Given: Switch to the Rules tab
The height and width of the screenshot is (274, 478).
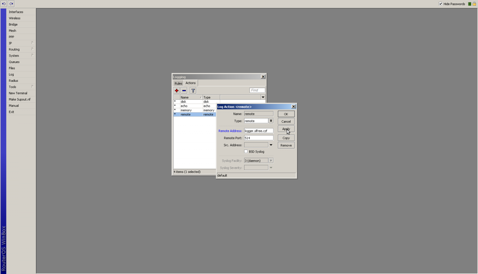Looking at the screenshot, I should coord(178,83).
